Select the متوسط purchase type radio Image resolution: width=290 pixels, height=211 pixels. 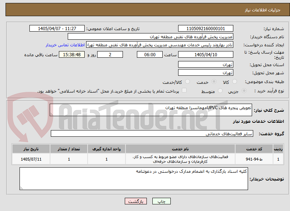coord(220,90)
